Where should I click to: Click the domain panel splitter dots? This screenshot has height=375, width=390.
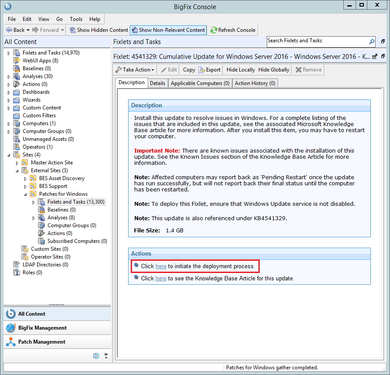[57, 305]
